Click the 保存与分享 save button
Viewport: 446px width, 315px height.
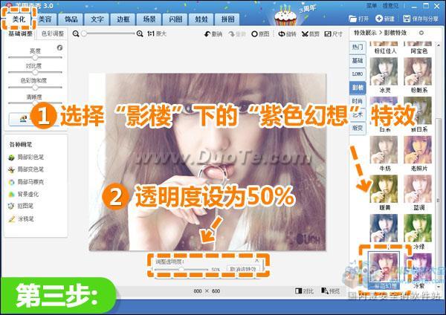tap(420, 18)
